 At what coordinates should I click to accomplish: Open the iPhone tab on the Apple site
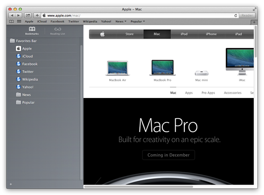pyautogui.click(x=211, y=34)
